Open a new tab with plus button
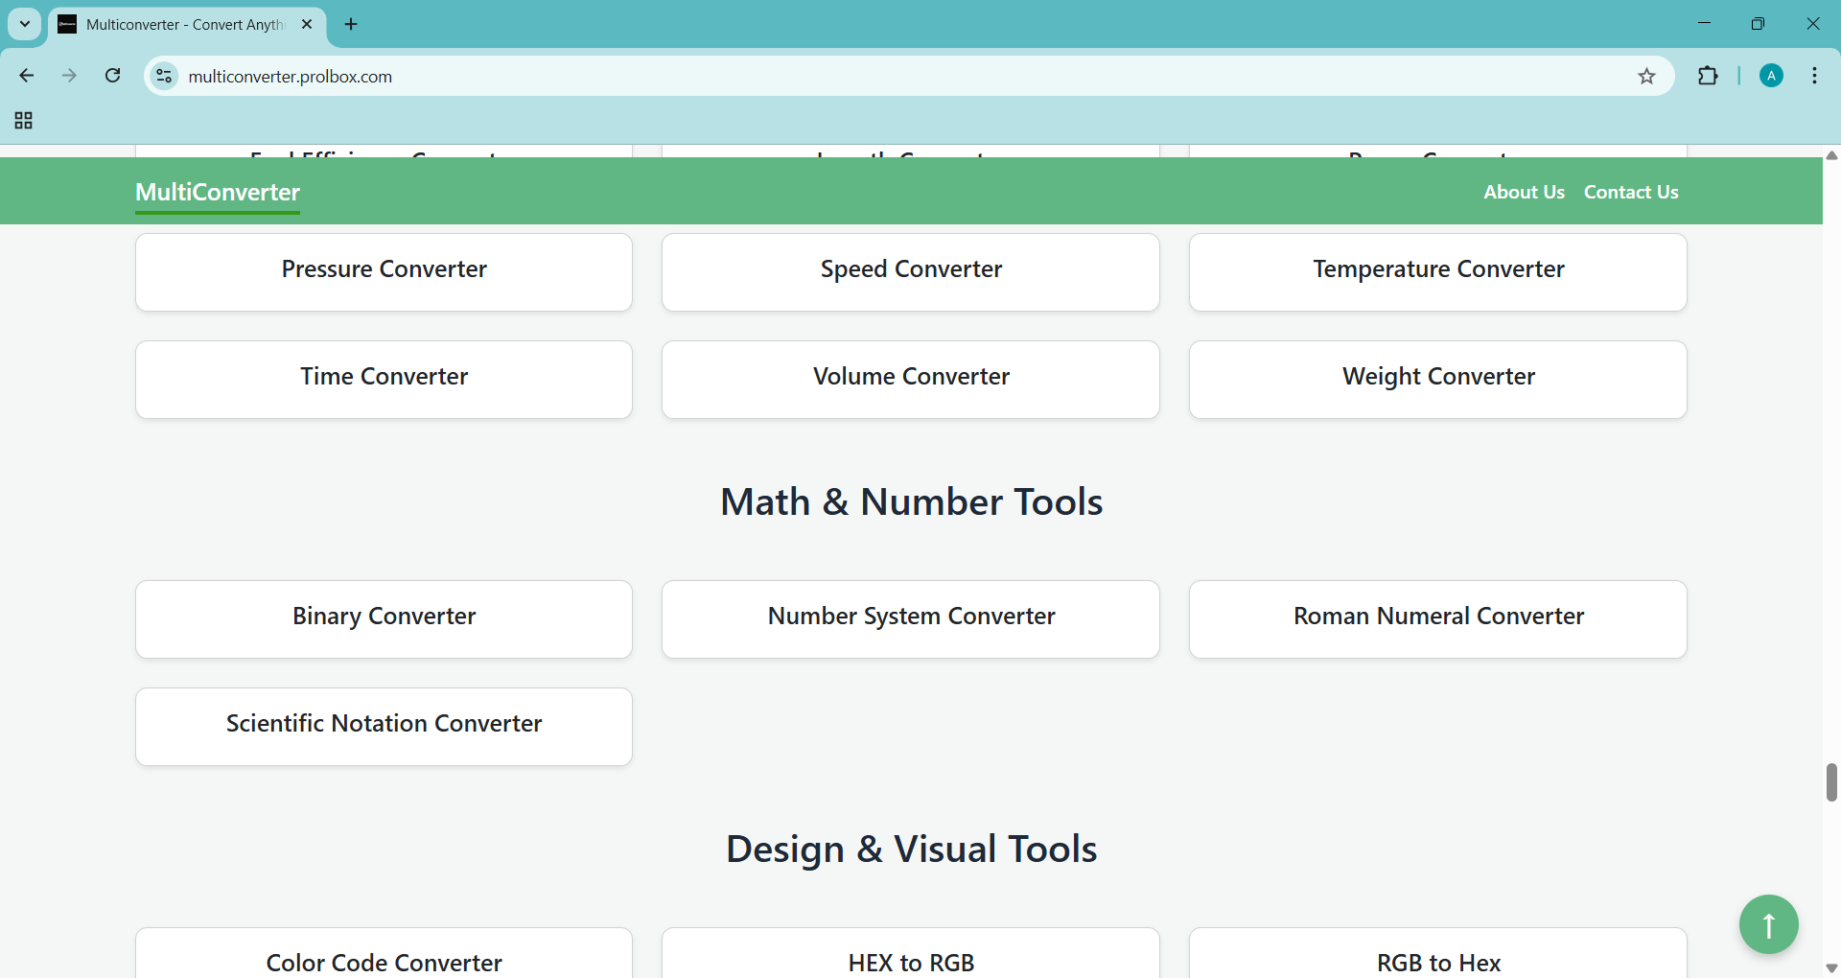 (351, 24)
